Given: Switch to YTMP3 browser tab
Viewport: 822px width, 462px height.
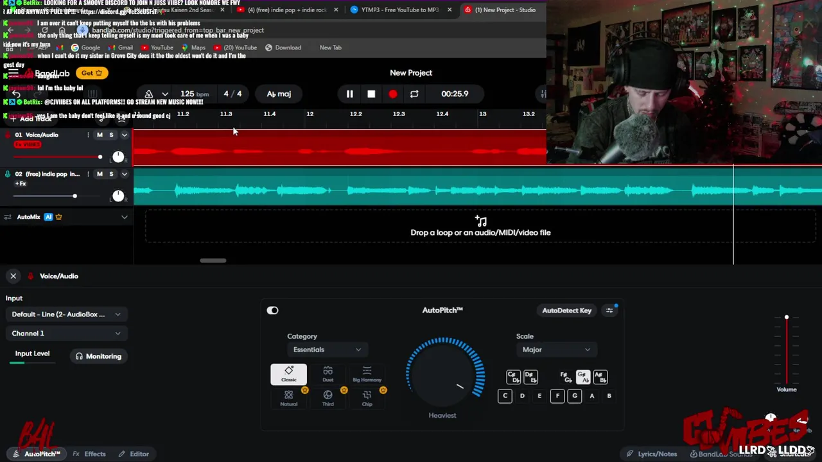Looking at the screenshot, I should pos(399,10).
